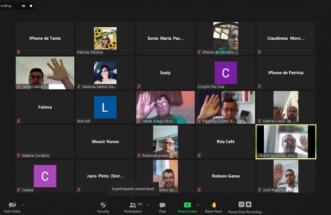Click the Raise Hand icon
331x215 pixels.
[x=213, y=205]
